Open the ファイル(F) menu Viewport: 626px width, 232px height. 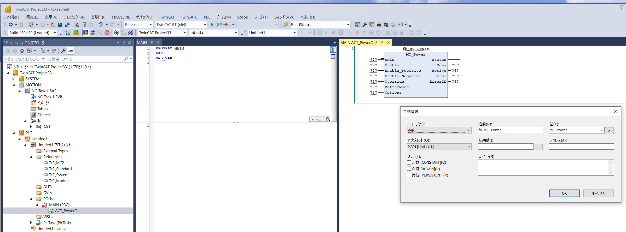click(11, 17)
